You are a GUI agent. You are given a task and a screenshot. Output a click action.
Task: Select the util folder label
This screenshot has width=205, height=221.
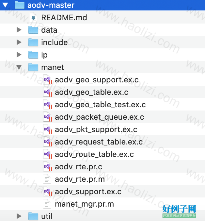point(47,216)
